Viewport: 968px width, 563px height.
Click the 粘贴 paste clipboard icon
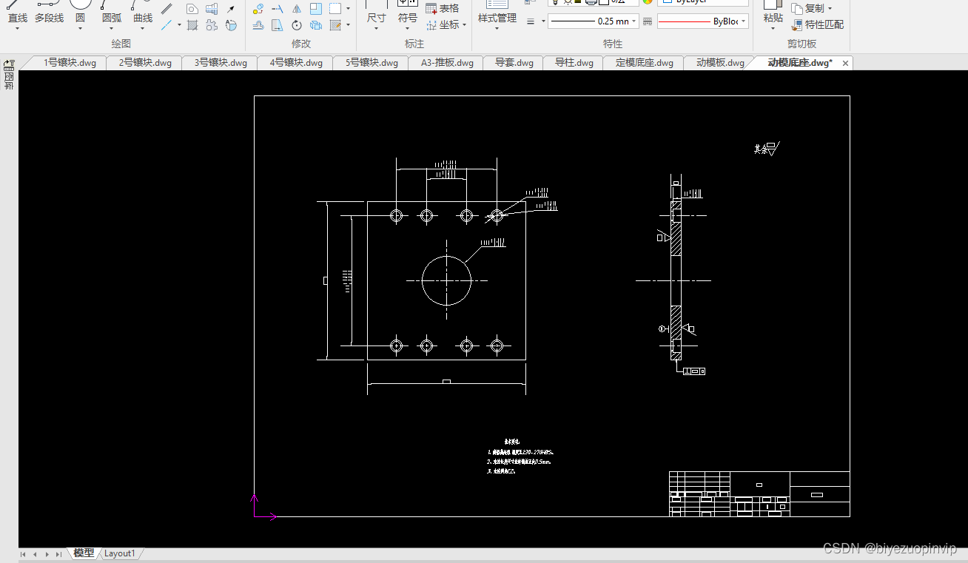[773, 4]
